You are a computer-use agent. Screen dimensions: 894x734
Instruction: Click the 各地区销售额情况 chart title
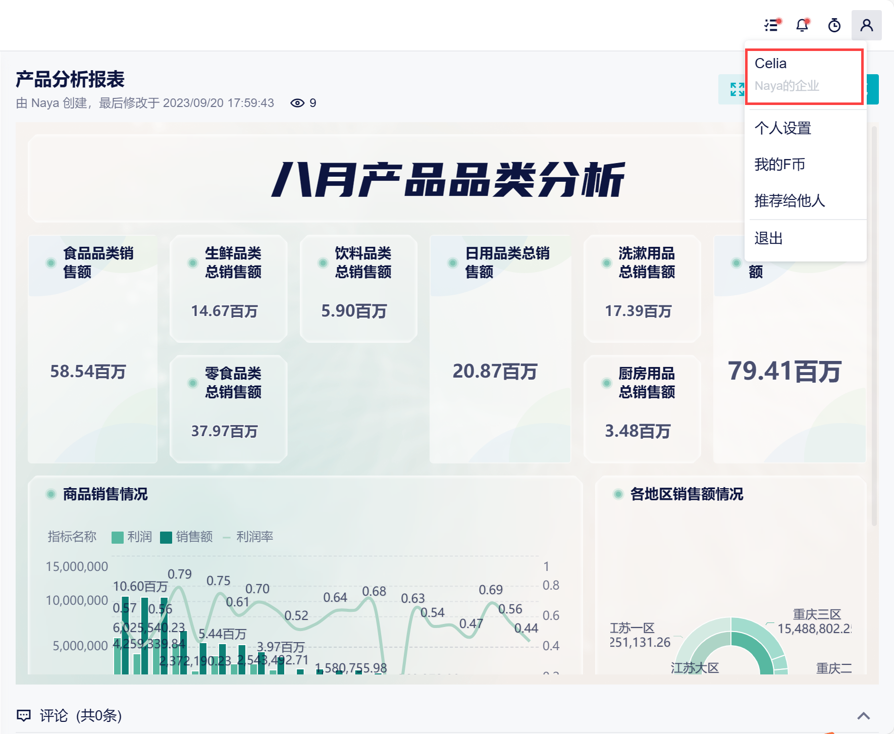[687, 494]
